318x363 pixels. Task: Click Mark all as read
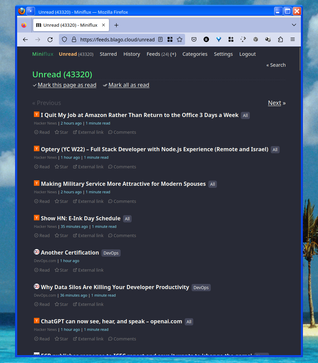coord(129,85)
